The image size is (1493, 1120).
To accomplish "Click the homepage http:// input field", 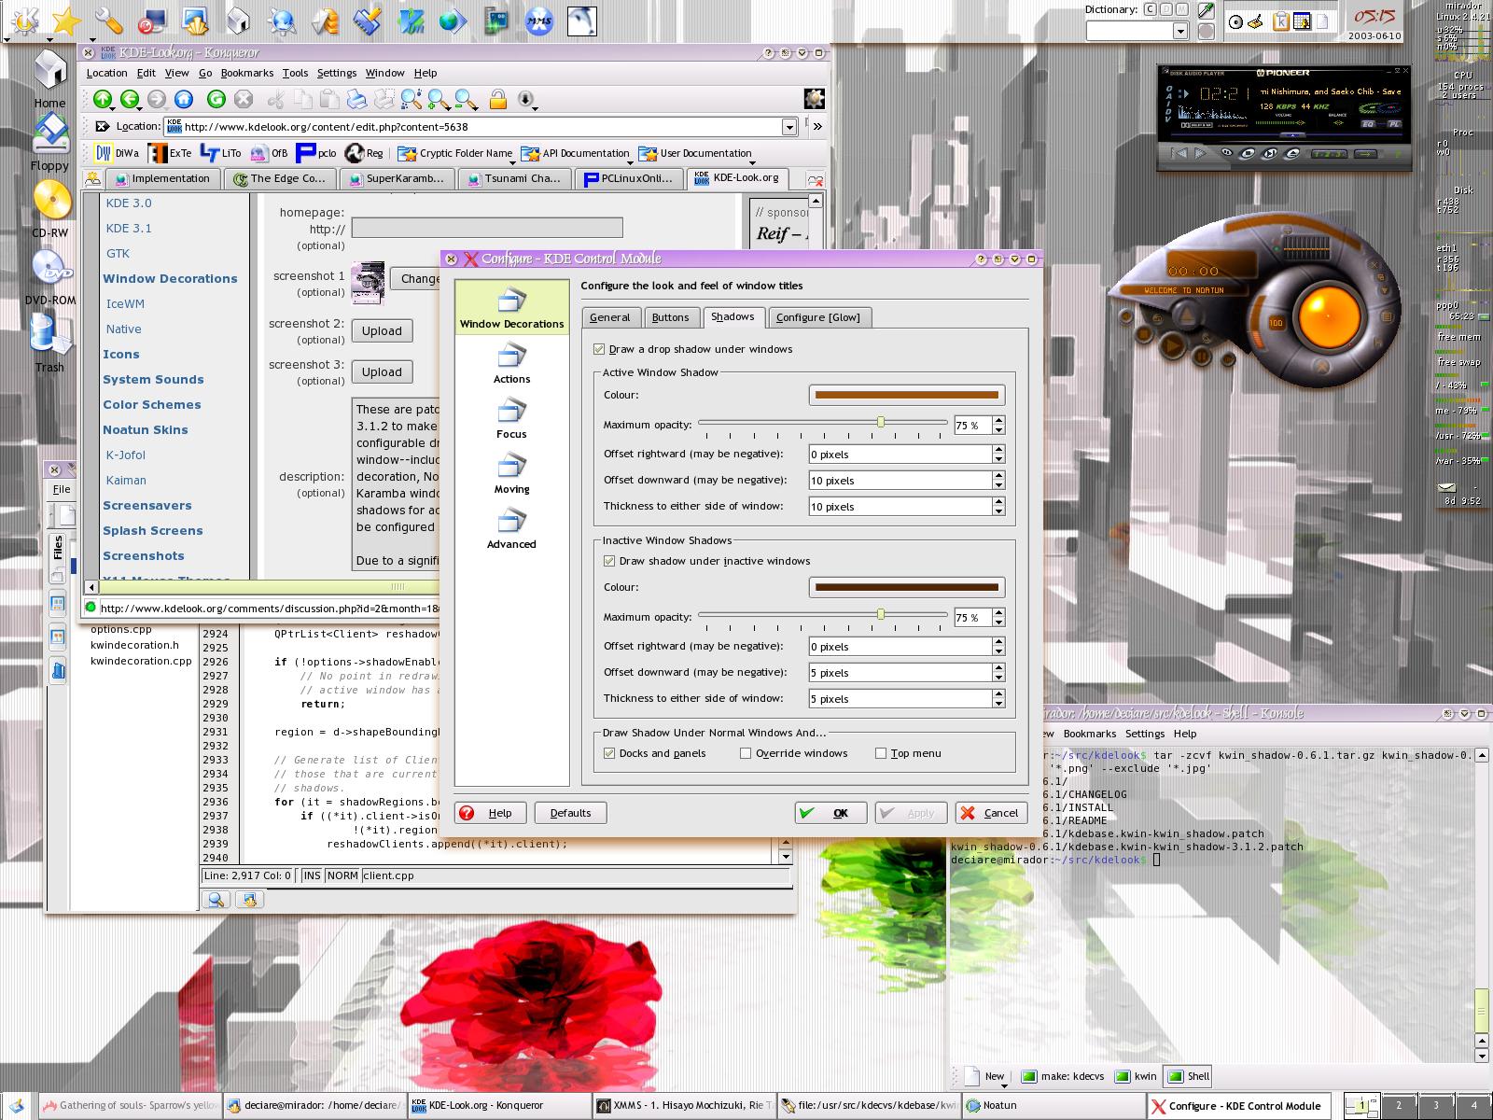I will coord(487,228).
